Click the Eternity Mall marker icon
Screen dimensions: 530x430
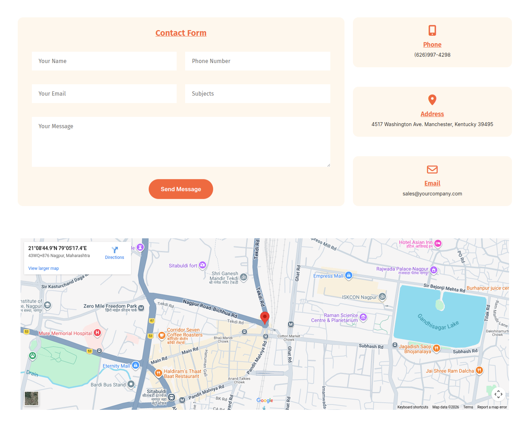135,365
